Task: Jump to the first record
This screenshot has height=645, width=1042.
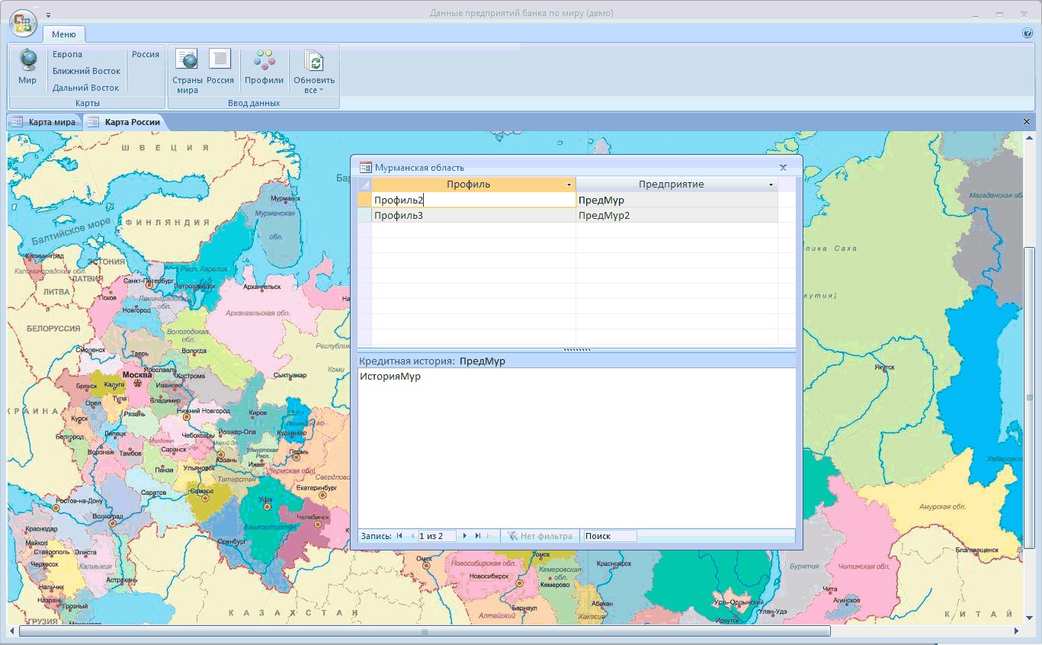Action: coord(399,536)
